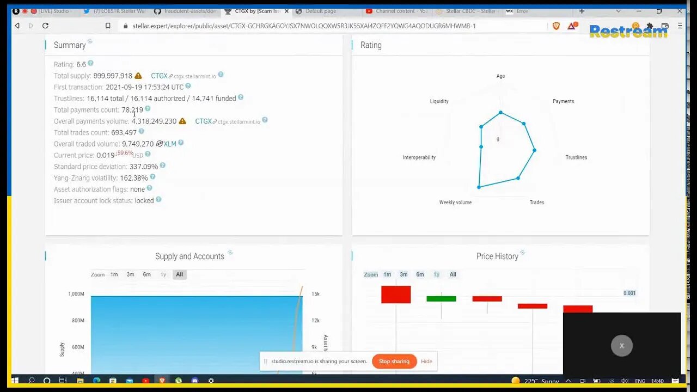Open the weather widget showing 22°C Sunny
Viewport: 697px width, 392px height.
pos(535,381)
